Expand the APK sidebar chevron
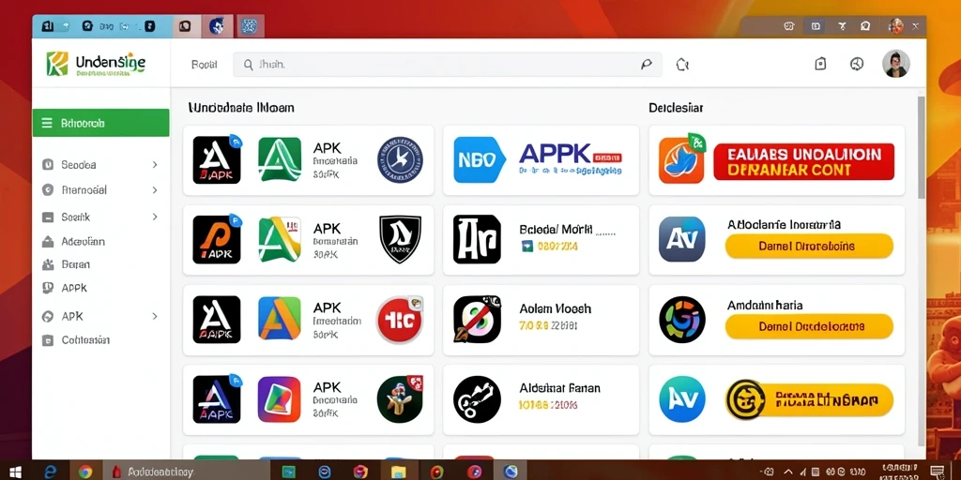The height and width of the screenshot is (480, 961). 155,317
